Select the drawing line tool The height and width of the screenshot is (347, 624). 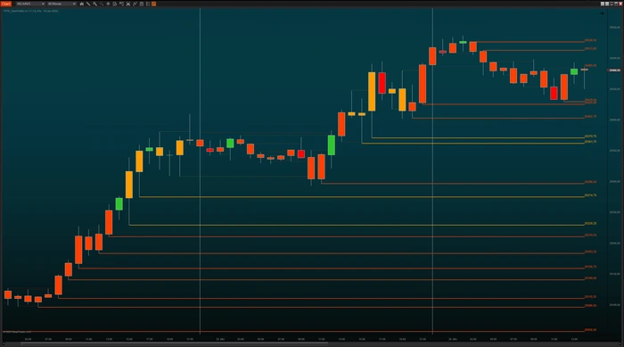pyautogui.click(x=88, y=4)
